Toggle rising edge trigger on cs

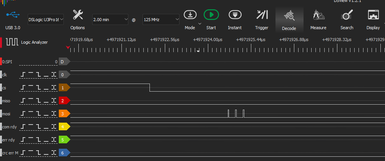(x=23, y=87)
